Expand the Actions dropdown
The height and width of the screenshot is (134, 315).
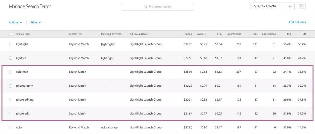[15, 23]
